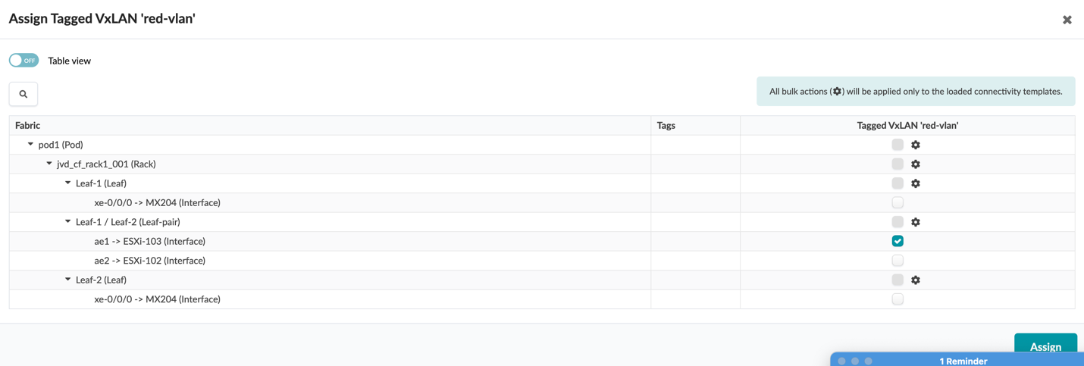
Task: Click the search magnifier icon button
Action: coord(23,94)
